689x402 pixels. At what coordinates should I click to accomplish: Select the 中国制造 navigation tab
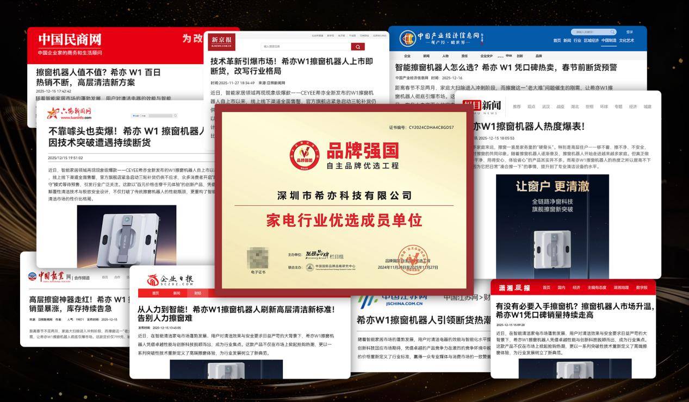click(x=610, y=40)
